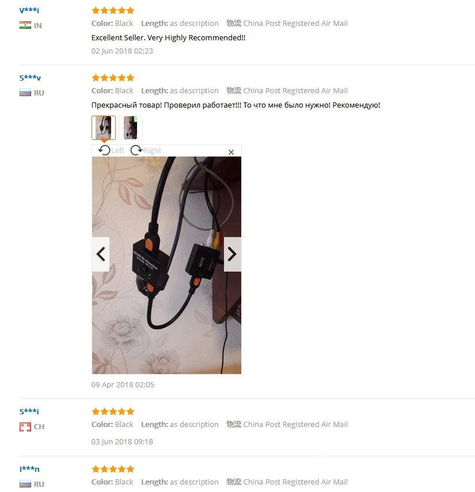Click five-star rating of S***i review
Viewport: 475px width, 492px height.
(x=113, y=411)
